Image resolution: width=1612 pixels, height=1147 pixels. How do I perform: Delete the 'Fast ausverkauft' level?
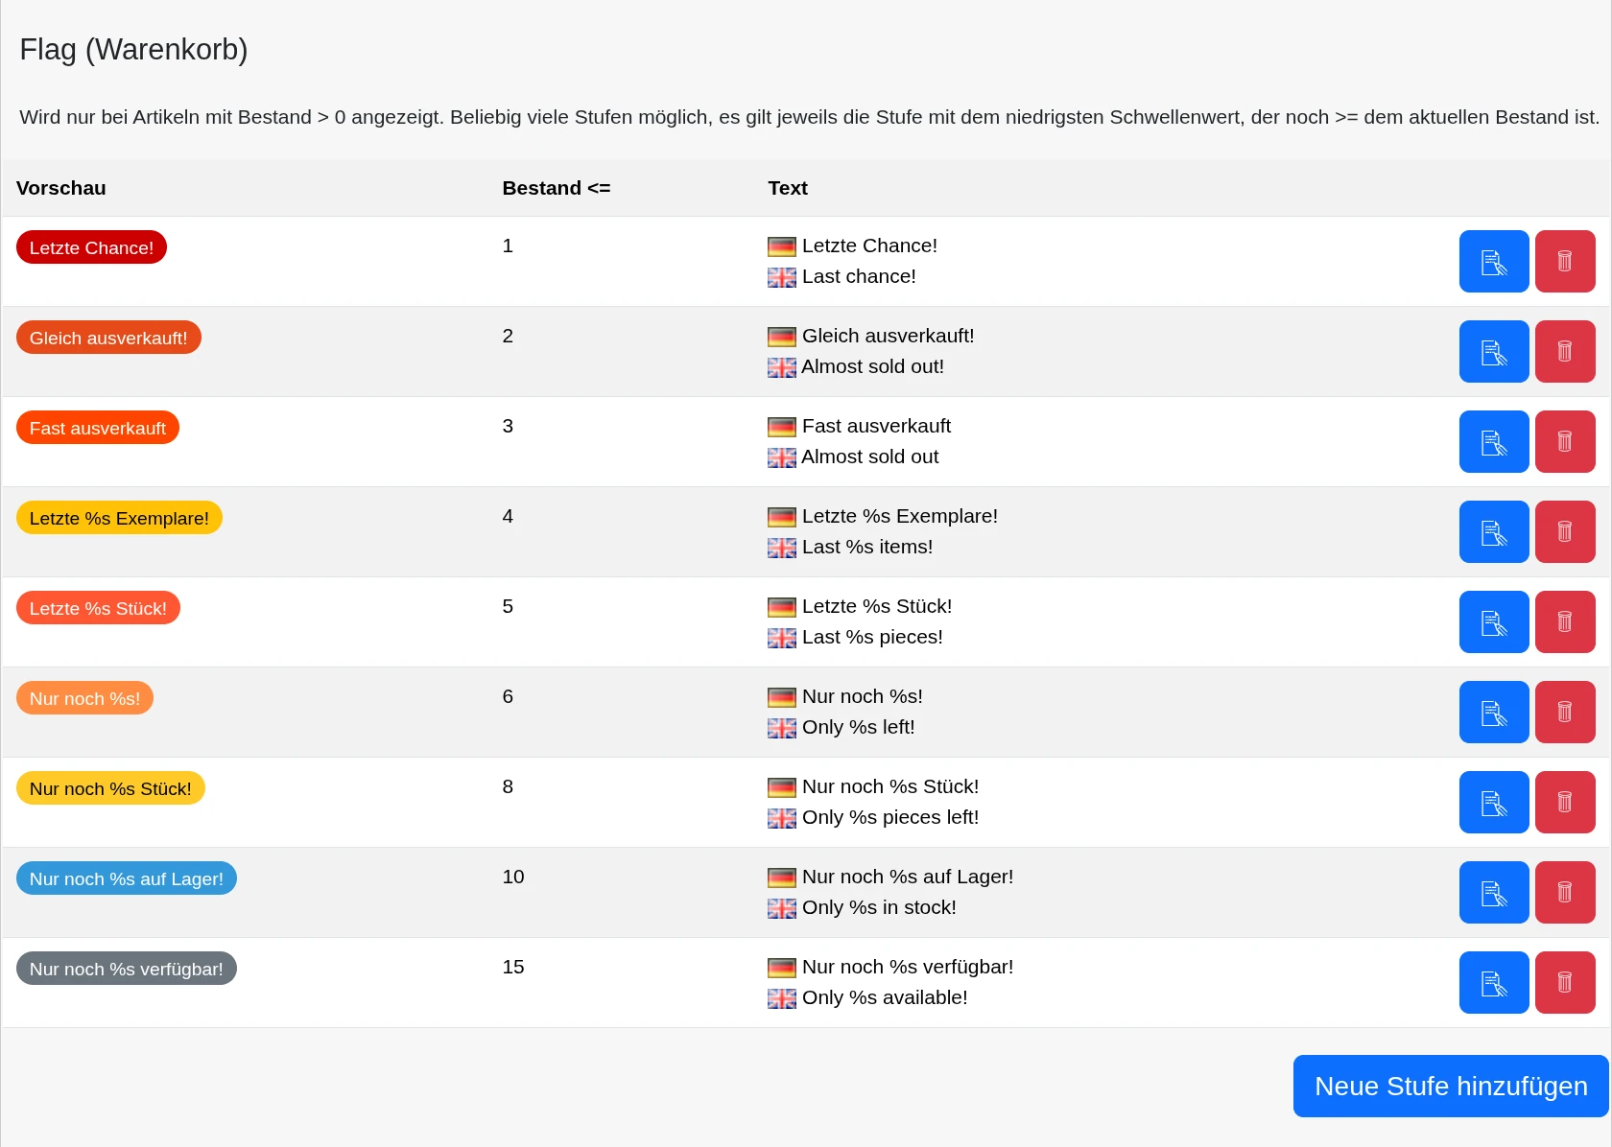[x=1565, y=442]
